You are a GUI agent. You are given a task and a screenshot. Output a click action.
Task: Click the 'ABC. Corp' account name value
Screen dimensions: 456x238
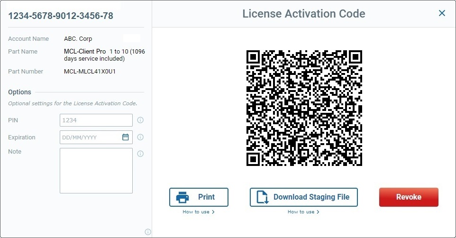pos(78,39)
